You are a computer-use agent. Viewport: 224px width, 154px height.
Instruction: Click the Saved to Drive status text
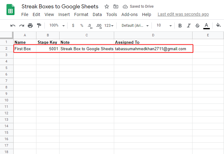pos(142,6)
